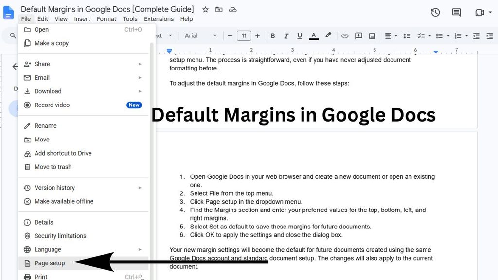The height and width of the screenshot is (280, 498).
Task: Select Details in File menu
Action: 83,222
